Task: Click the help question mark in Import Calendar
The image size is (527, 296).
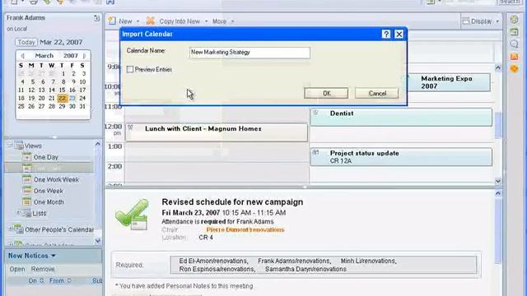Action: click(x=386, y=35)
